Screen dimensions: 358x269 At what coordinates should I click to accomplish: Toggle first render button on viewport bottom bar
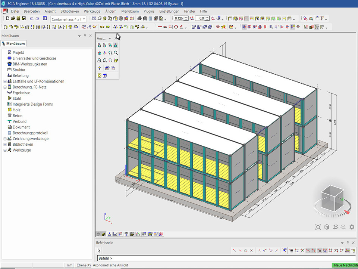pyautogui.click(x=98, y=234)
